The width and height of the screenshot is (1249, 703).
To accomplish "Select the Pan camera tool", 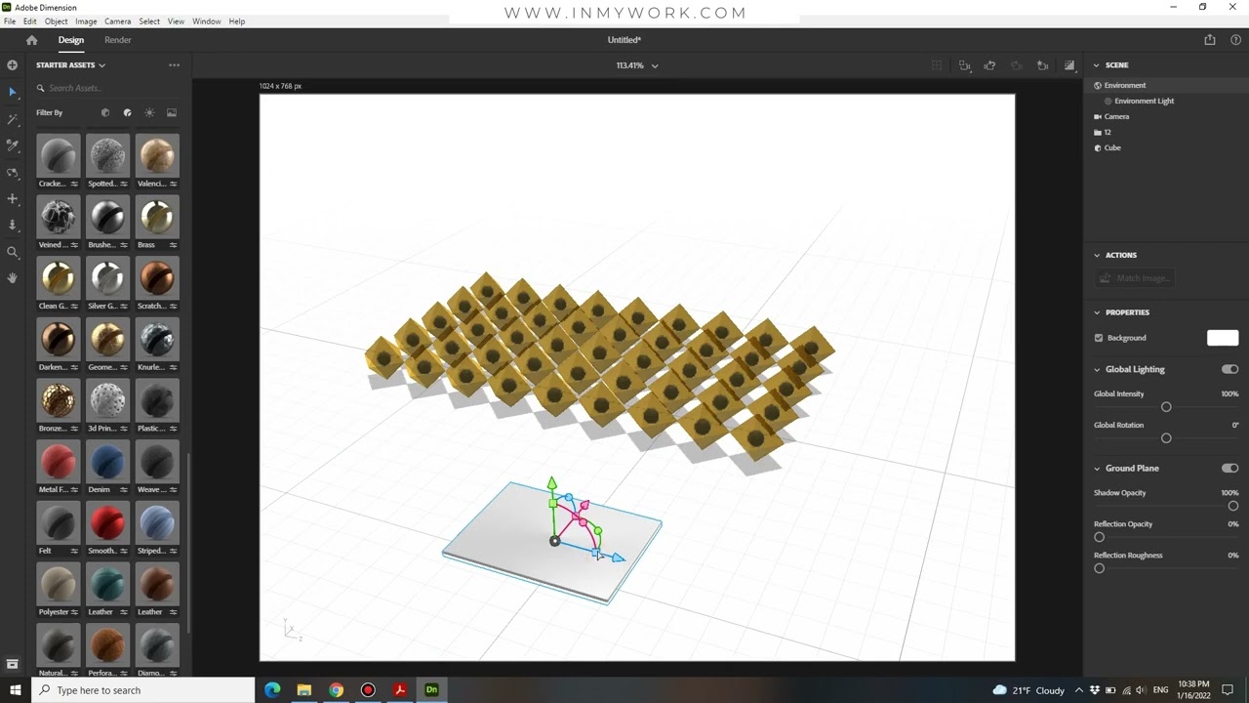I will pyautogui.click(x=13, y=199).
